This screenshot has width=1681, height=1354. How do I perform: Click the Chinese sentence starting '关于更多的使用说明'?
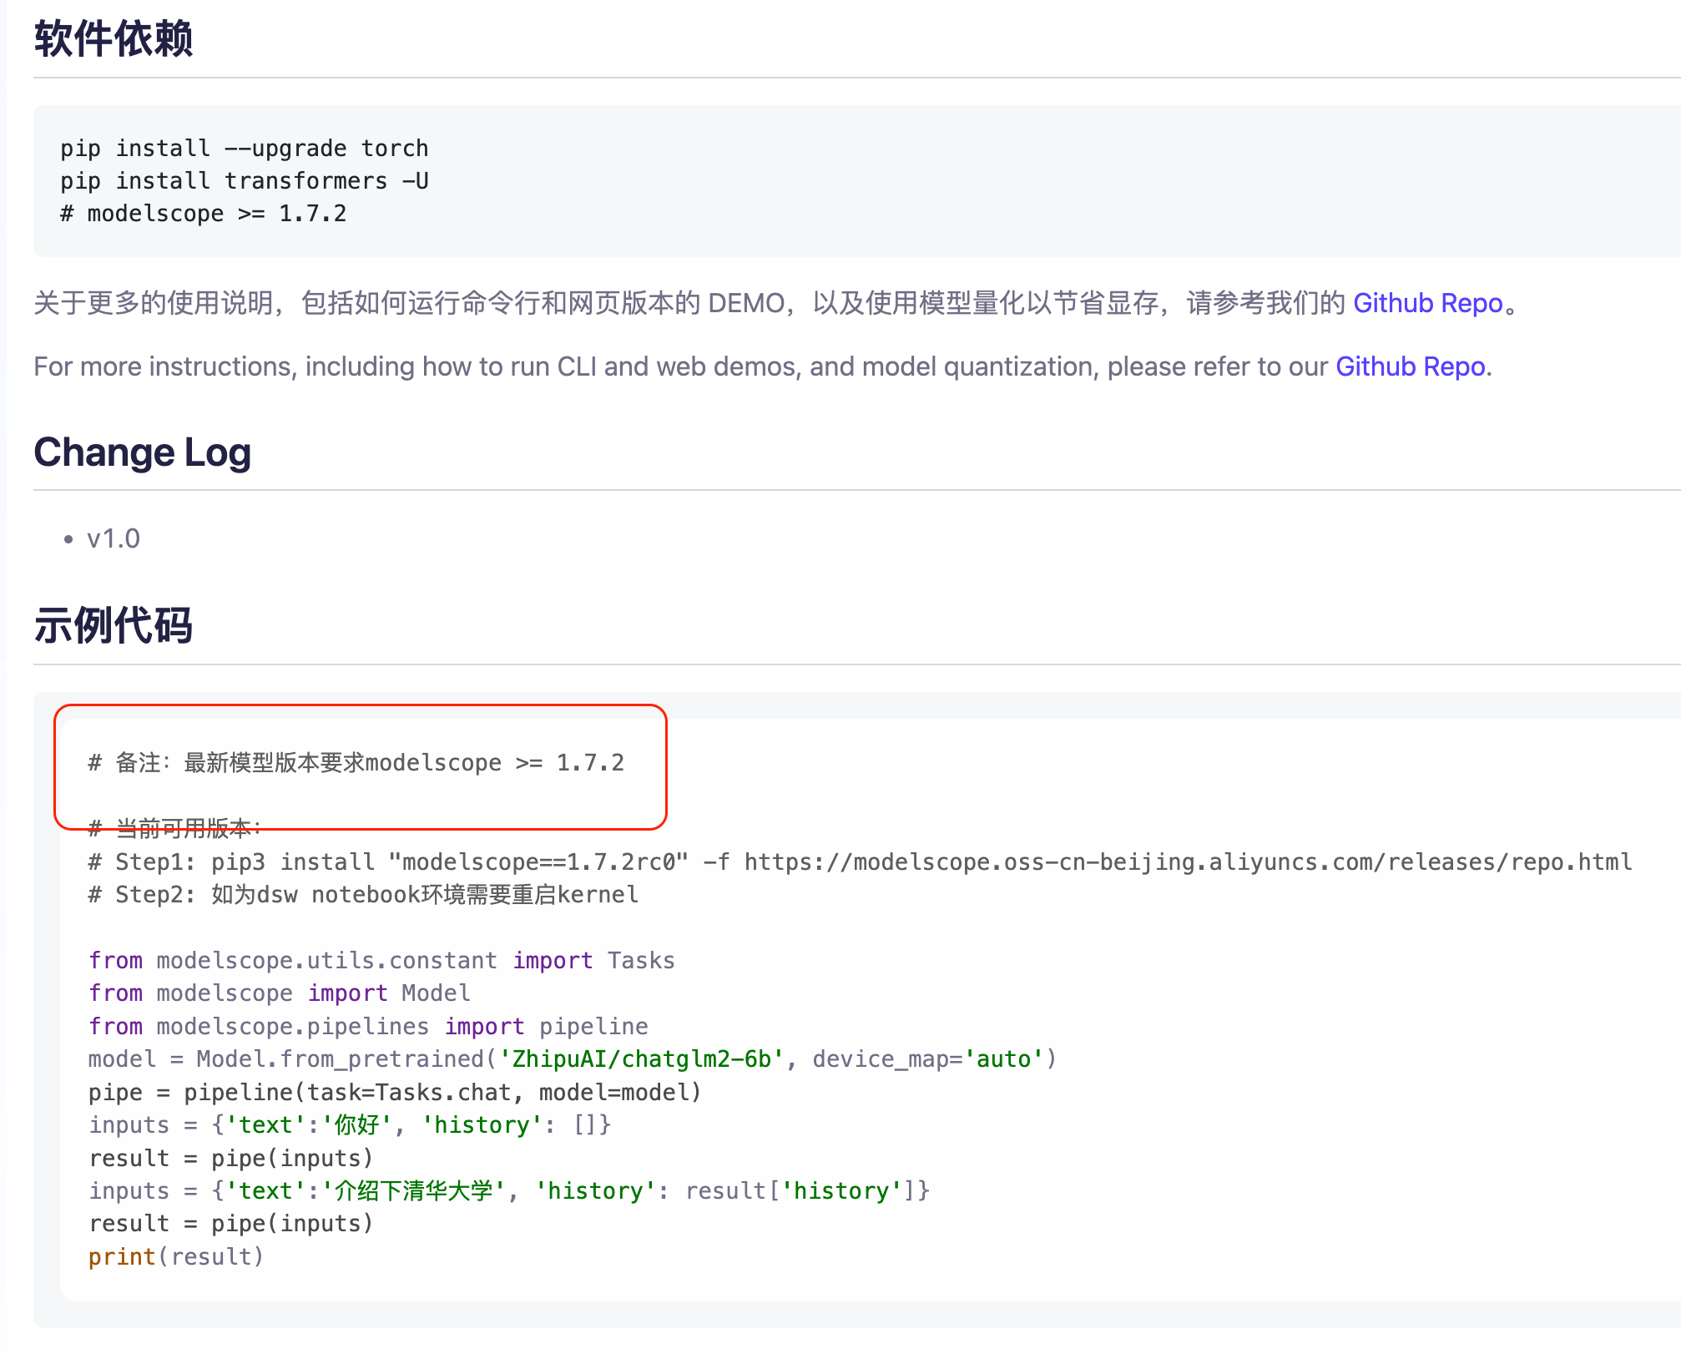776,303
